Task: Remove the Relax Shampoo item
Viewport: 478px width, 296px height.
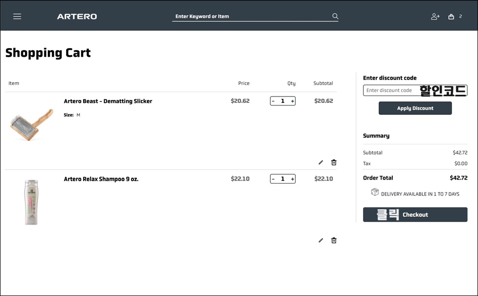Action: [334, 240]
